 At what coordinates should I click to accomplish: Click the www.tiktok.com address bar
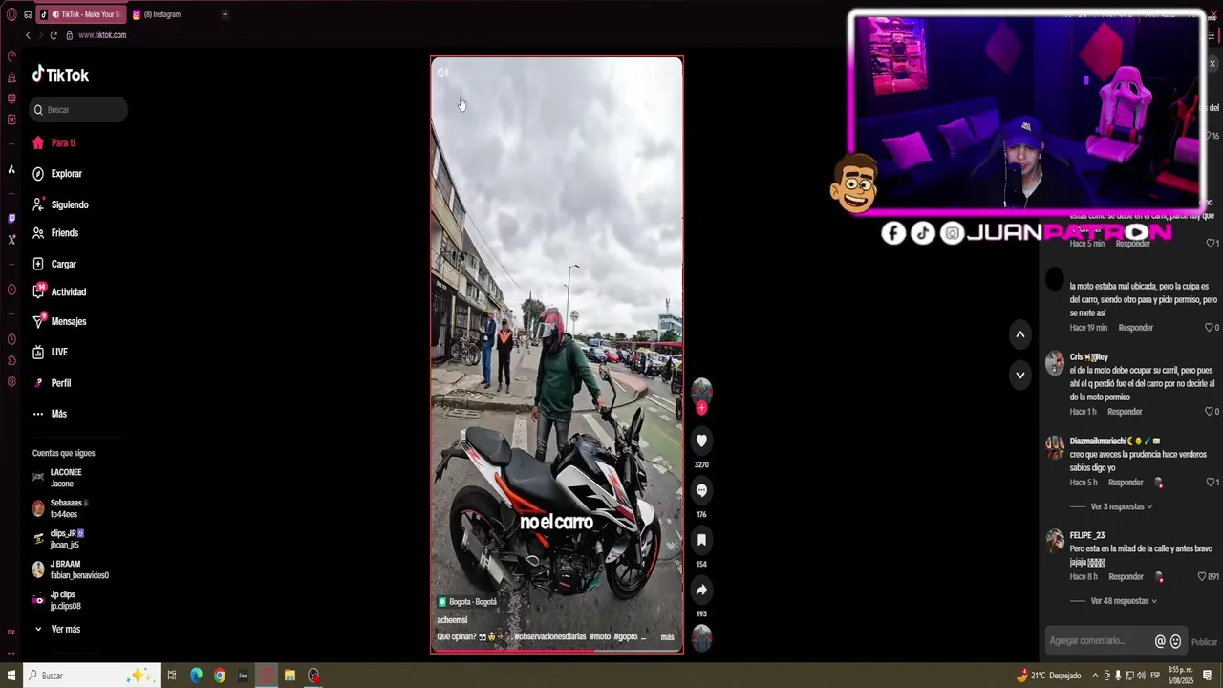102,35
